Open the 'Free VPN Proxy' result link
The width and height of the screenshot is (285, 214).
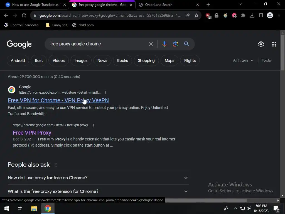pyautogui.click(x=32, y=133)
